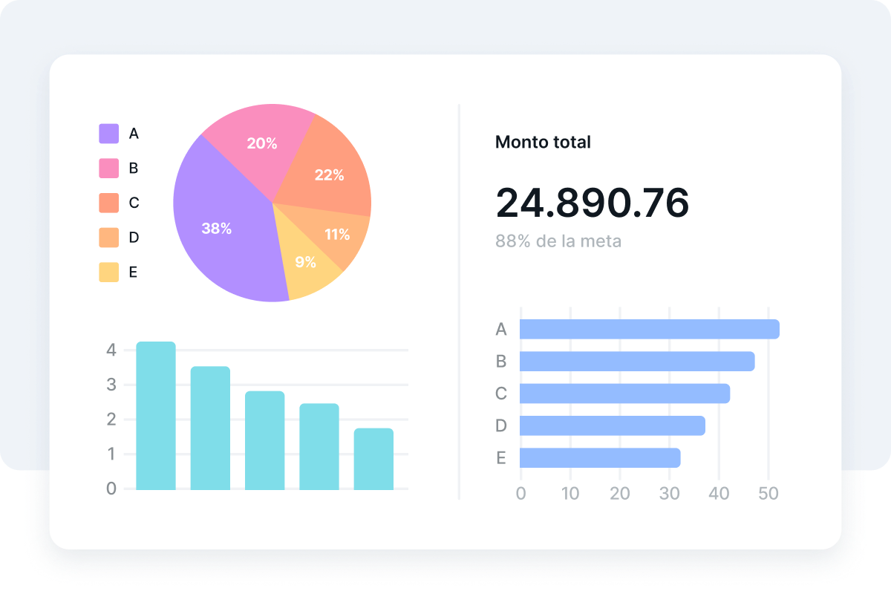Click the yellow legend swatch for E

109,272
